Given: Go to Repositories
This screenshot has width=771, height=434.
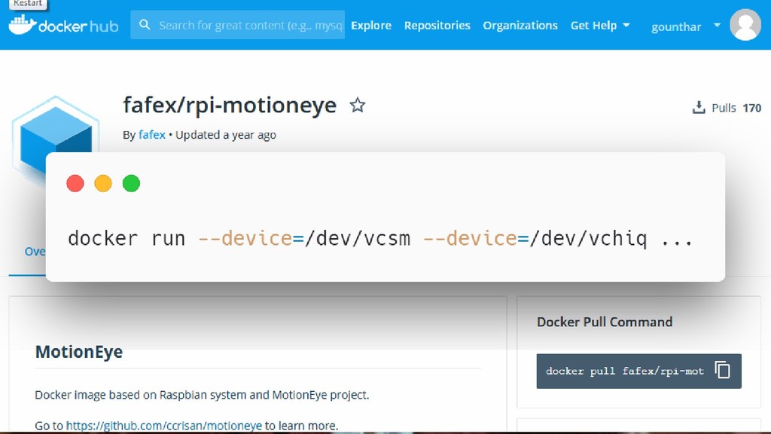Looking at the screenshot, I should (x=437, y=26).
